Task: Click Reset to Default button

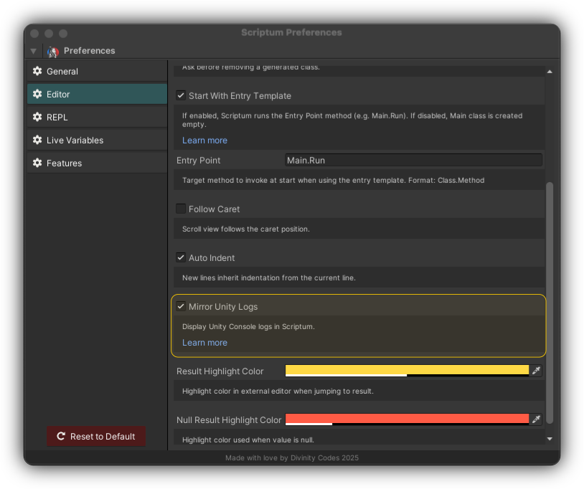Action: pos(96,436)
